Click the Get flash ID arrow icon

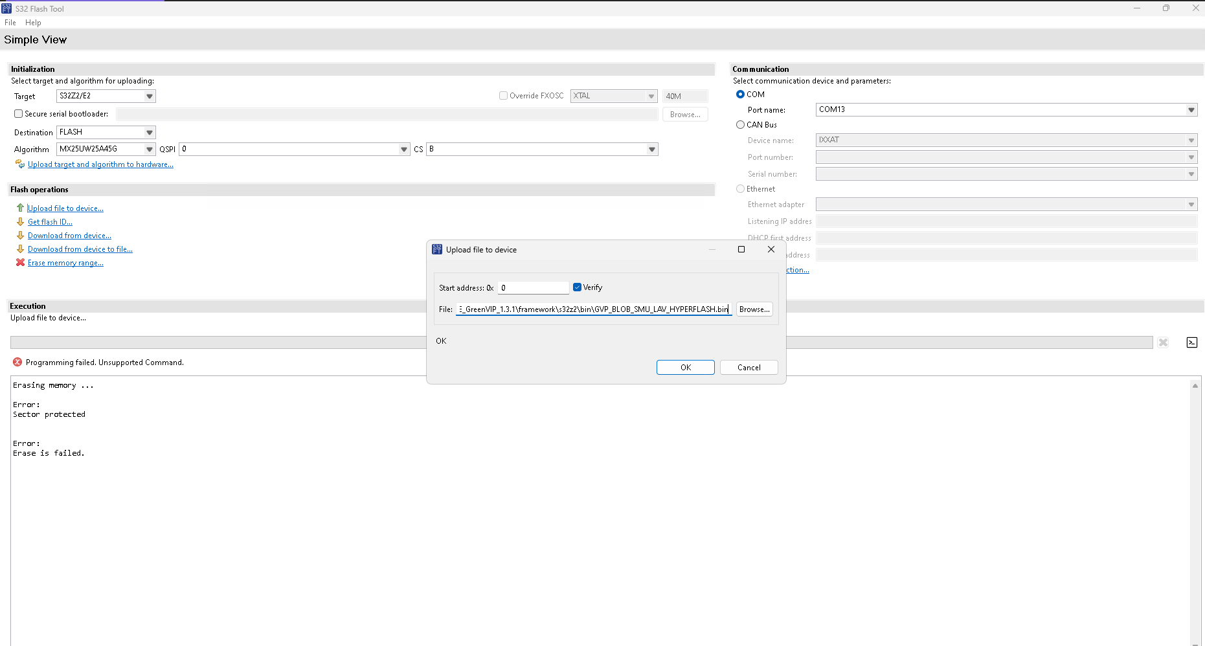(x=20, y=221)
